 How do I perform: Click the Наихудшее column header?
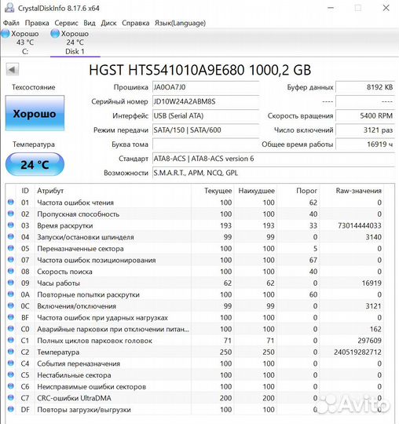256,191
